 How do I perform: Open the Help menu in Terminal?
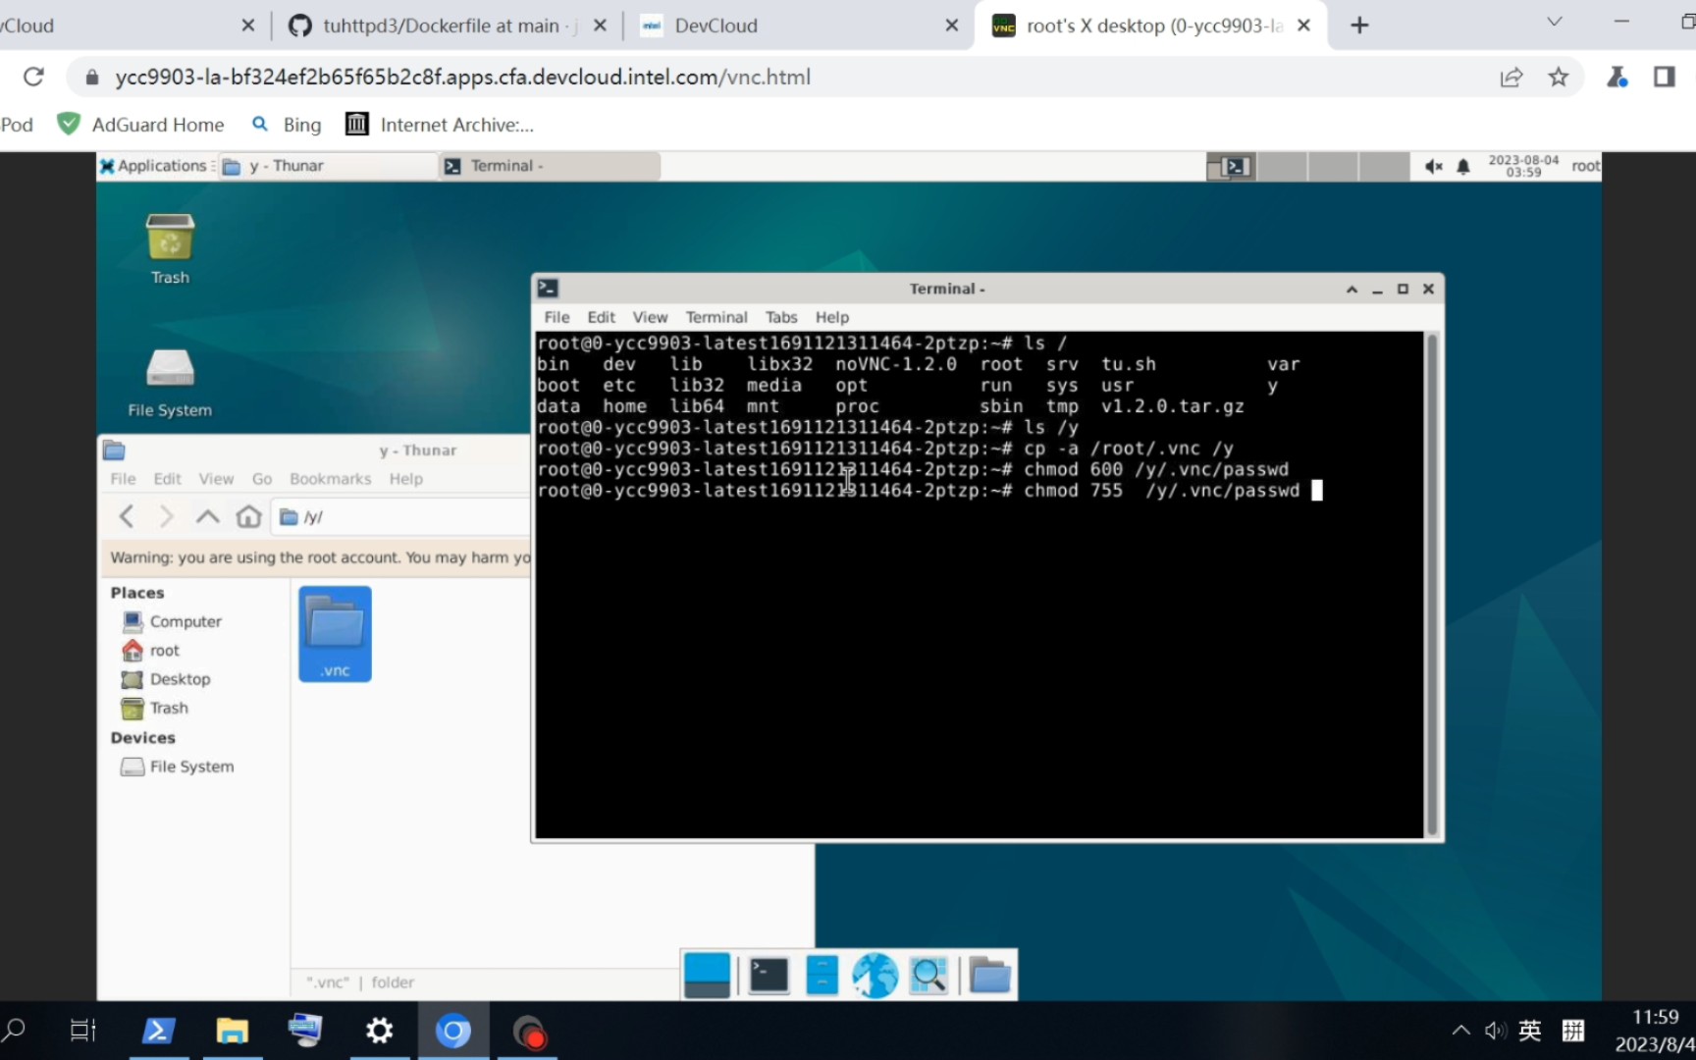(x=831, y=317)
